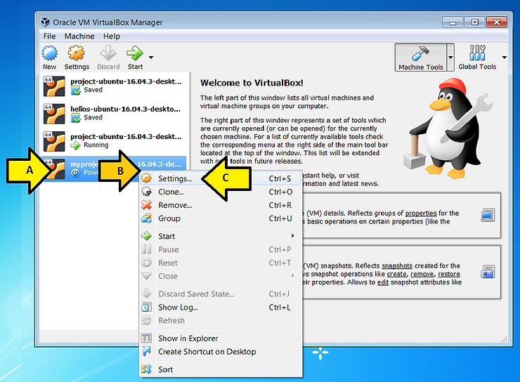Follow the 'edit' link in snapshots description
520x382 pixels.
point(383,282)
